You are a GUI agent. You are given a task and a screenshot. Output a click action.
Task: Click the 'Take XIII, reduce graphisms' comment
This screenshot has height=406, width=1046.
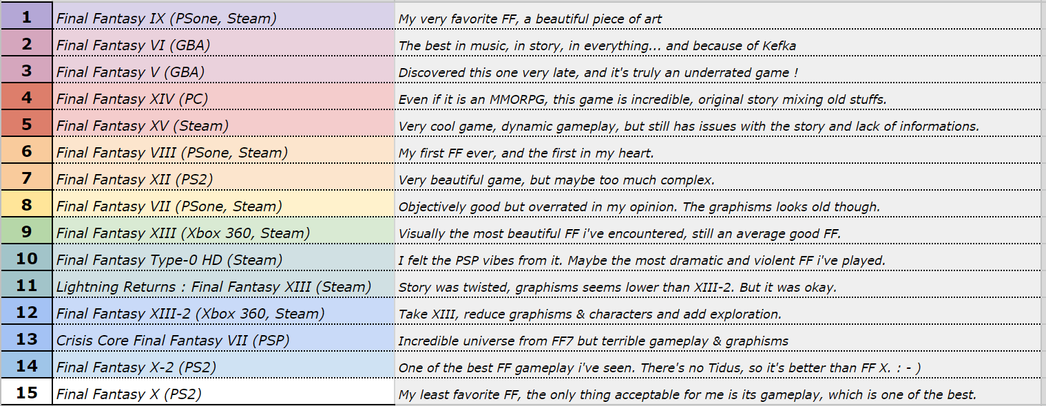coord(589,314)
